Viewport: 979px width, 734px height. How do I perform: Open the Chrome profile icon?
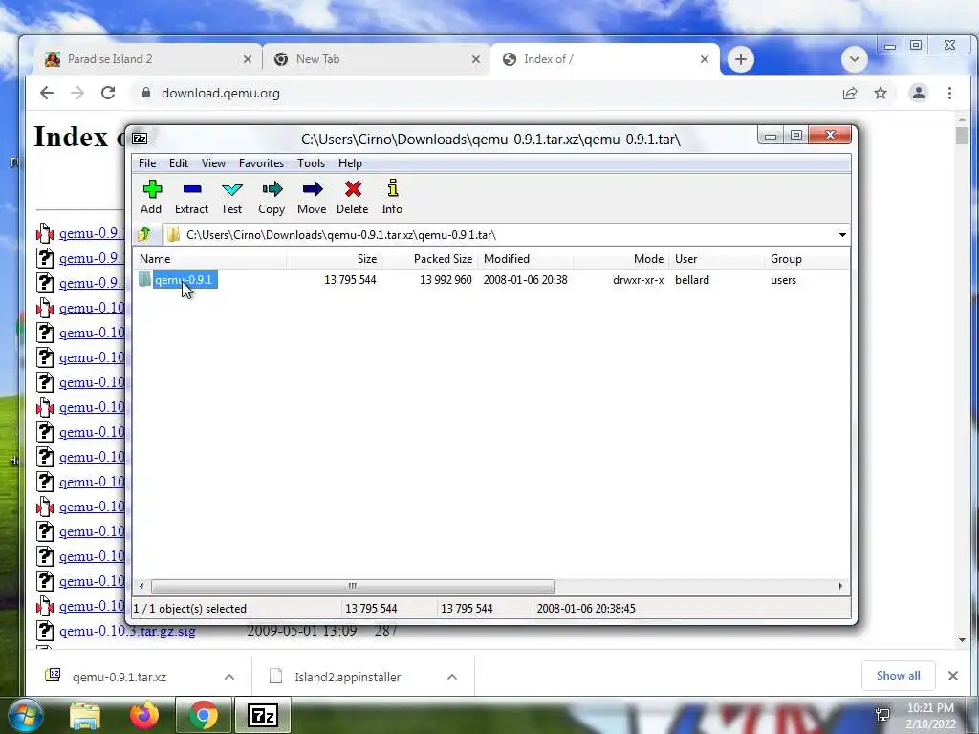tap(919, 93)
